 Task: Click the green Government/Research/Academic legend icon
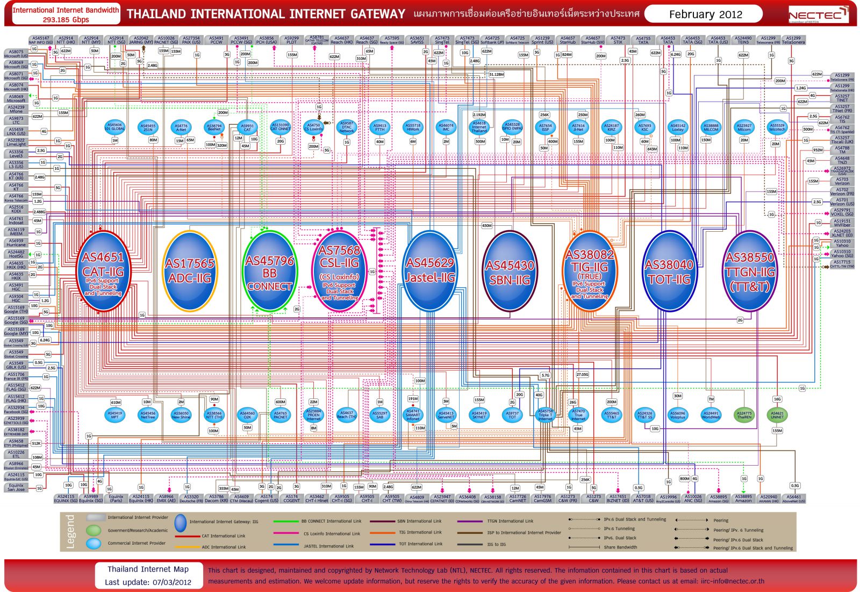tap(94, 531)
